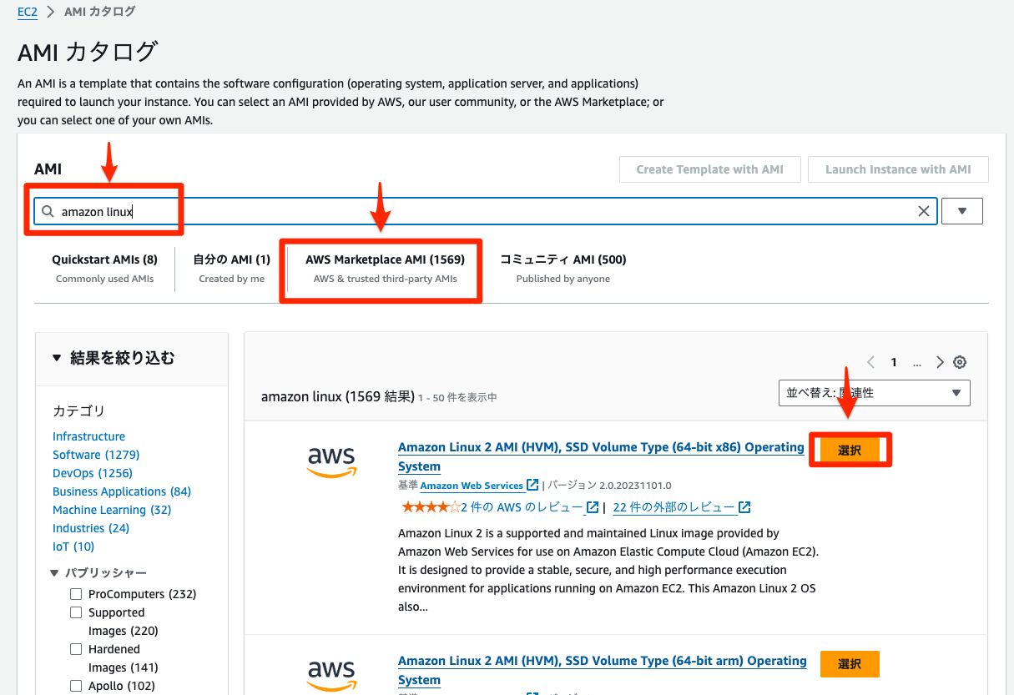Enable the Supported Images filter

(76, 612)
